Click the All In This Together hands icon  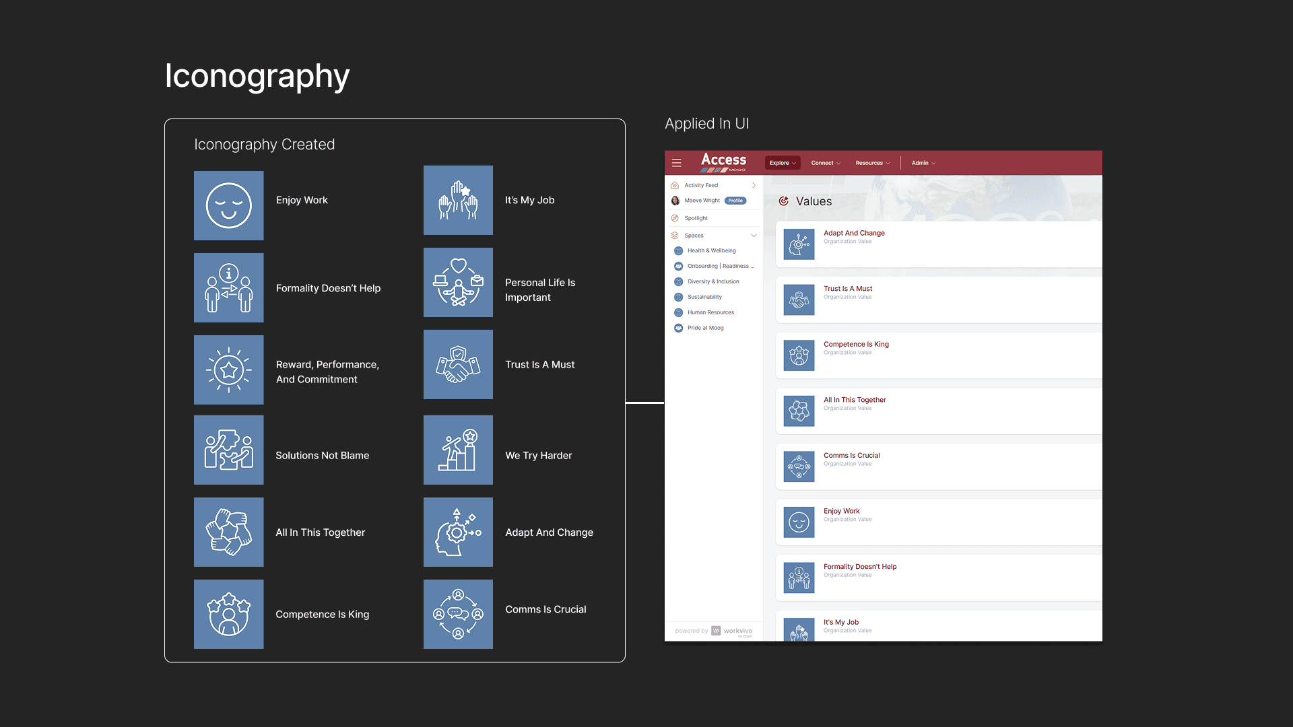click(228, 532)
